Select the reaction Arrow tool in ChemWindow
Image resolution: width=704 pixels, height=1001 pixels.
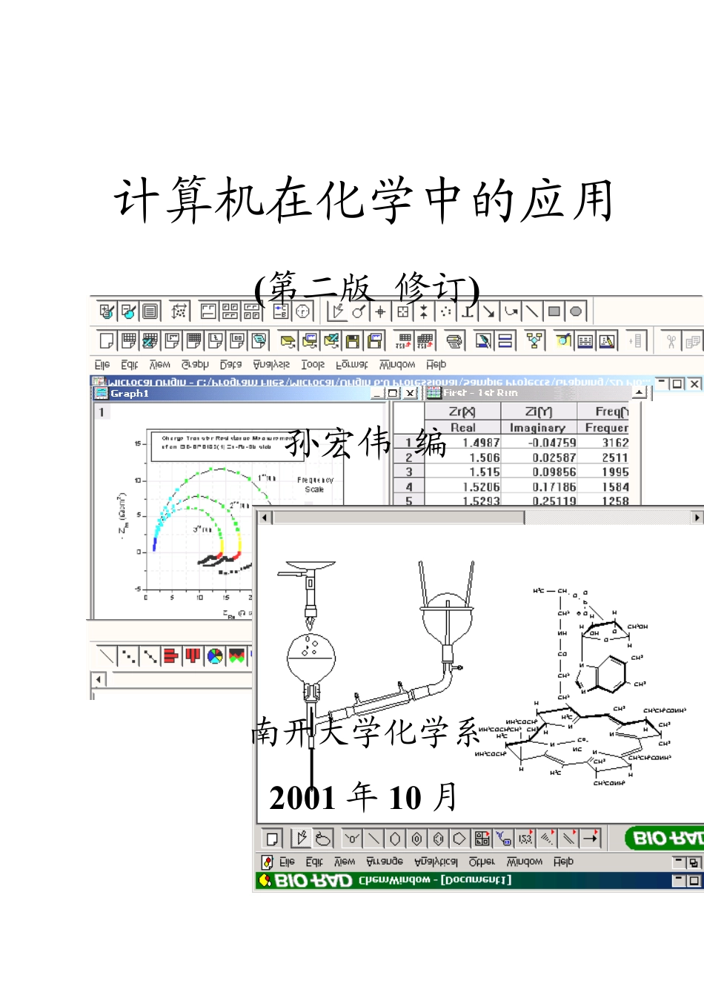pyautogui.click(x=590, y=839)
